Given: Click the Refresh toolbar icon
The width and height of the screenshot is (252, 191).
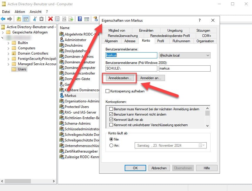Looking at the screenshot, I should 64,18.
